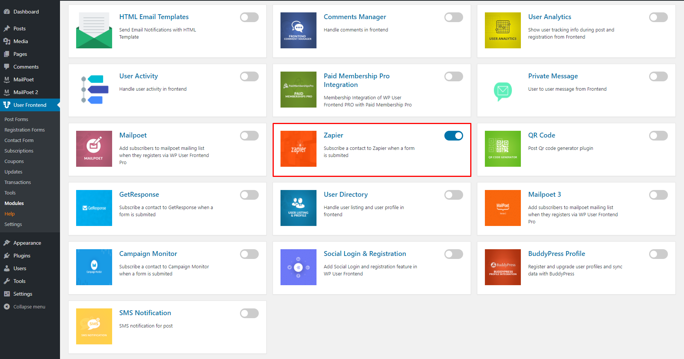Viewport: 684px width, 359px height.
Task: Click the Zapier module icon
Action: click(298, 149)
